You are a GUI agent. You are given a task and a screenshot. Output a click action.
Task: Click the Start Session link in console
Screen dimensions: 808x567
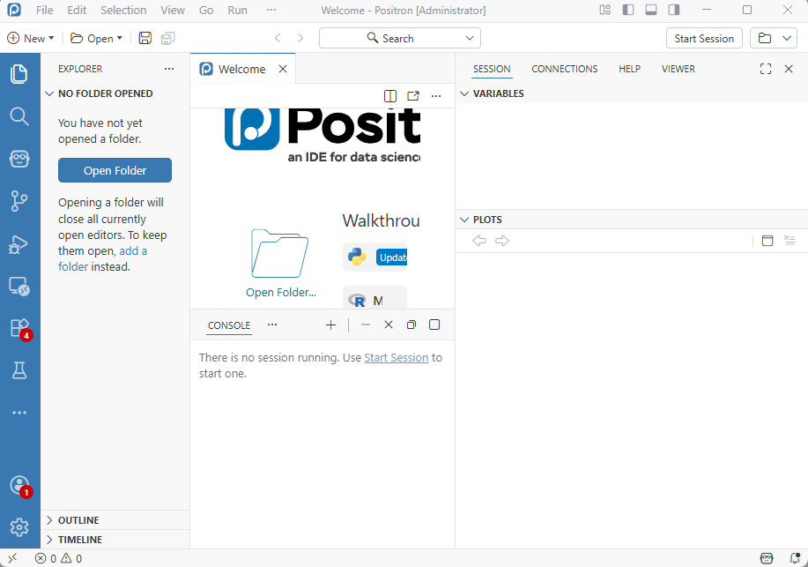click(x=396, y=358)
